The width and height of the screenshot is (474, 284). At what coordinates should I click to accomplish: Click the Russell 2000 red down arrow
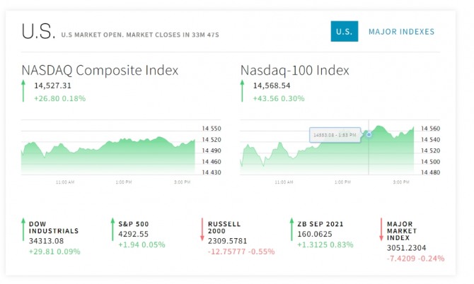(202, 230)
